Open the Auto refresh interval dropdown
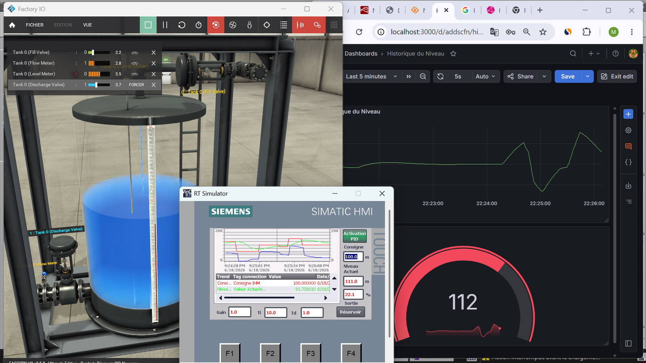Viewport: 646px width, 363px height. 486,76
